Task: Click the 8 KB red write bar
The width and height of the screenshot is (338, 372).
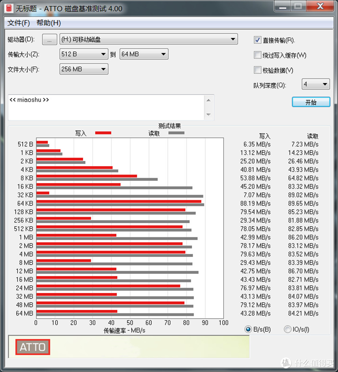Action: 87,176
